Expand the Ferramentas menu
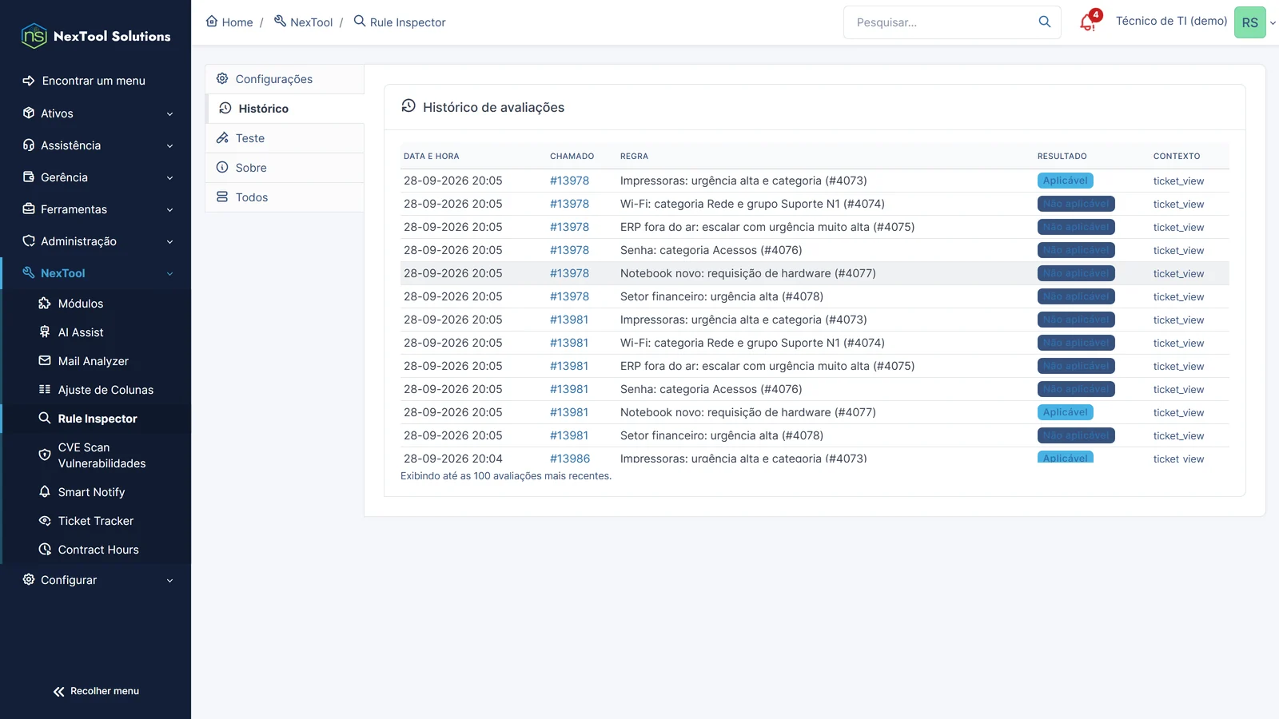Screen dimensions: 1279x719 tap(96, 209)
